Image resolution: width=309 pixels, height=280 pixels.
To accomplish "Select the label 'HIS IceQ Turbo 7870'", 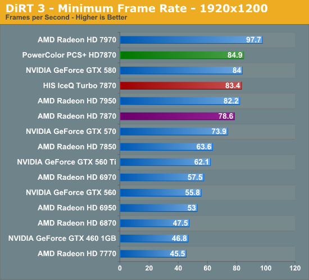I will click(x=80, y=86).
